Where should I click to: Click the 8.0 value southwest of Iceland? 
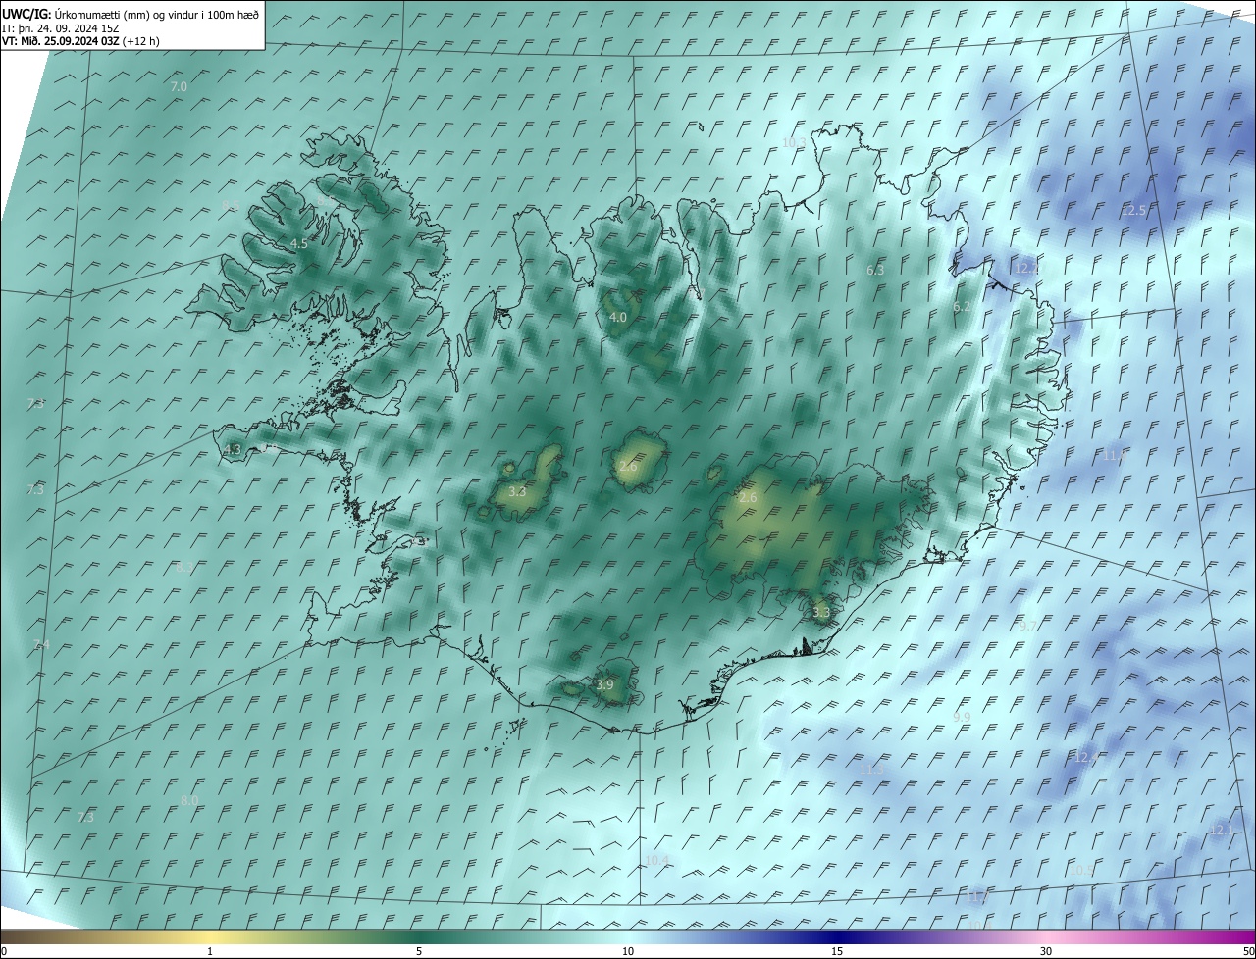[189, 801]
